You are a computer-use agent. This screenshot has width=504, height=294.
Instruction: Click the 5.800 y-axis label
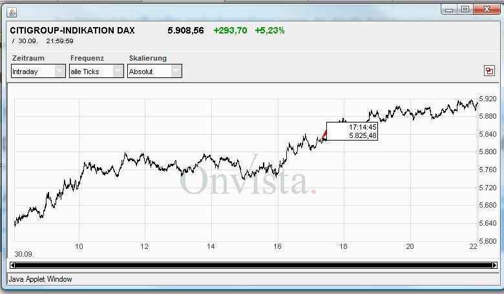[x=488, y=152]
